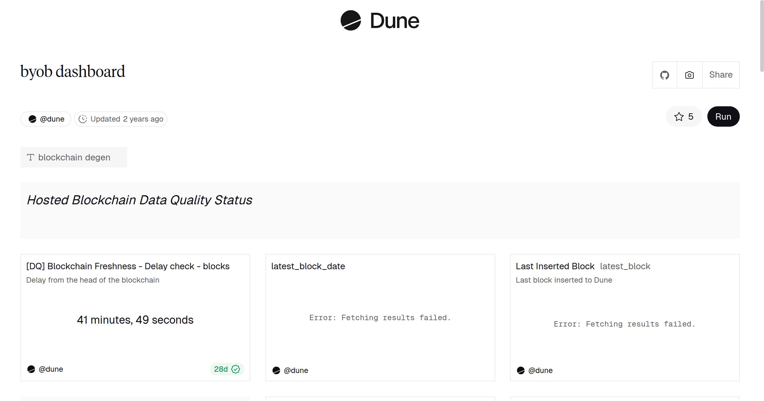Click the clock icon beside Updated

coord(83,119)
